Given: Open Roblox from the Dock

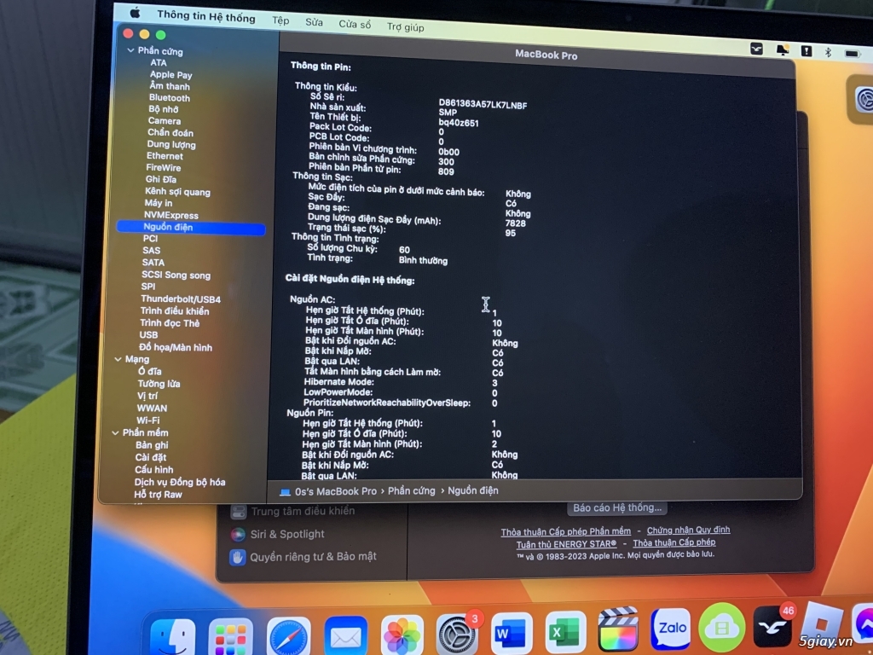Looking at the screenshot, I should (x=822, y=623).
